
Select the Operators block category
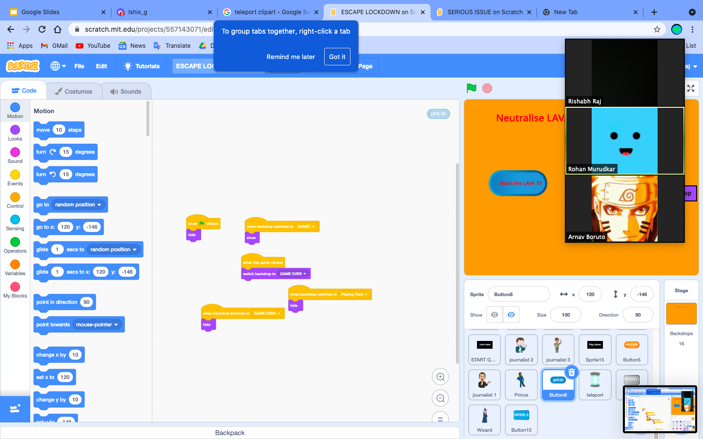coord(15,245)
